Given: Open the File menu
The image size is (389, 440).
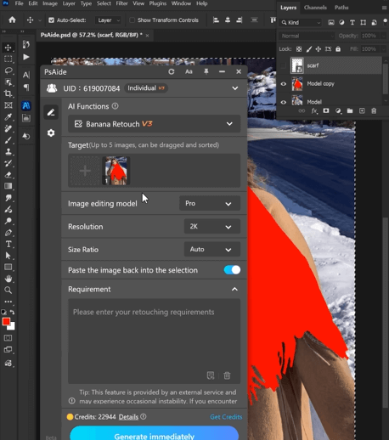Looking at the screenshot, I should [19, 3].
